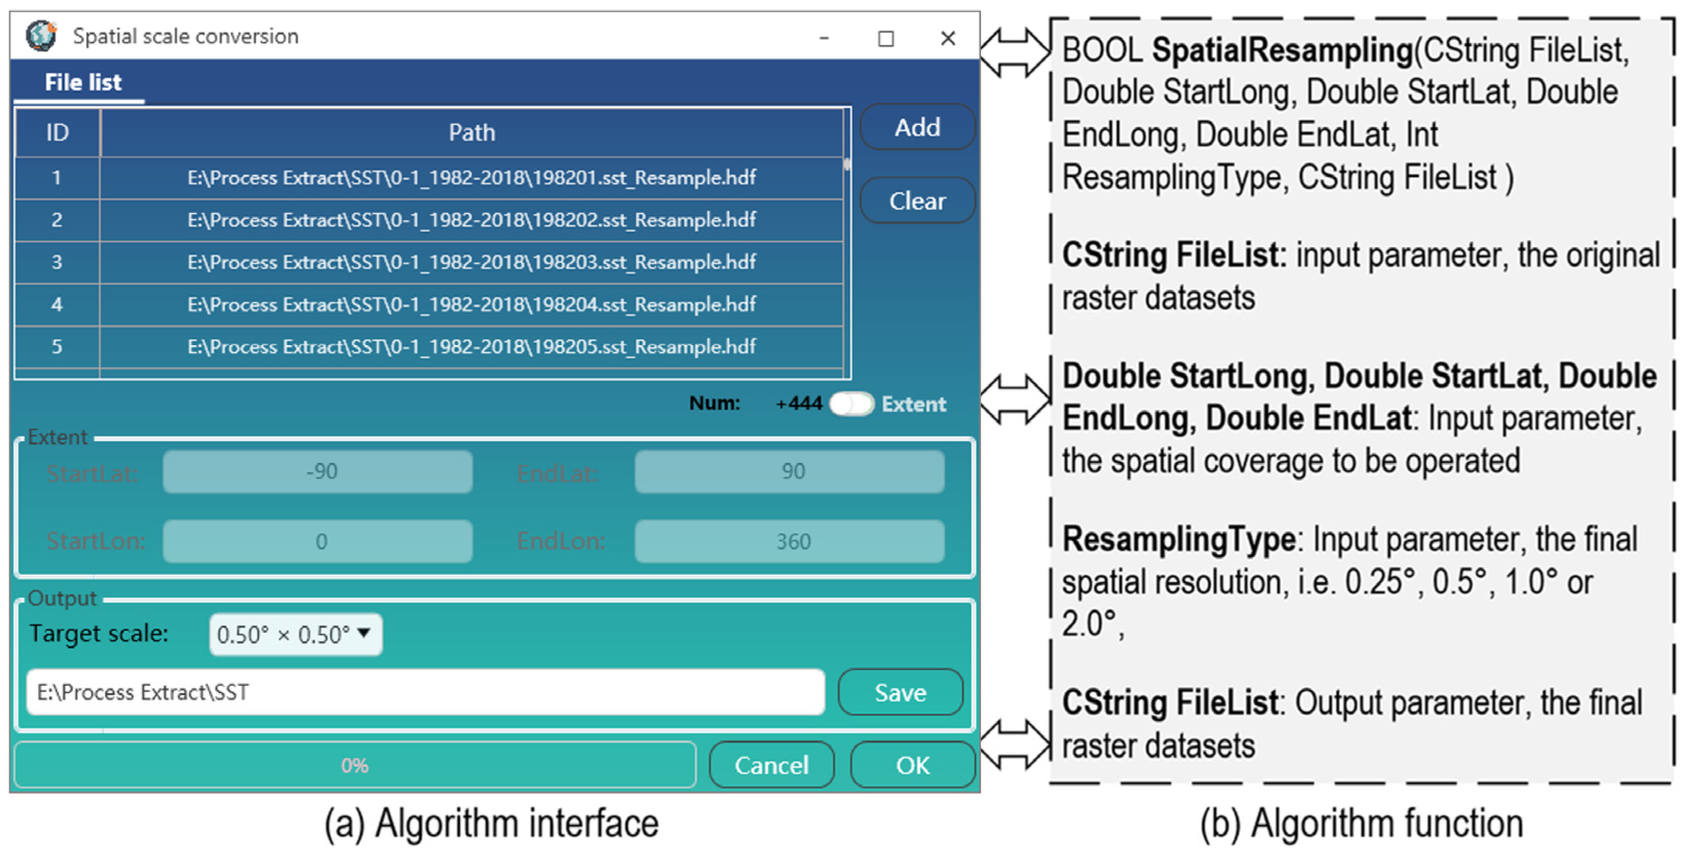The height and width of the screenshot is (855, 1684).
Task: Click the 0% progress bar
Action: [x=354, y=765]
